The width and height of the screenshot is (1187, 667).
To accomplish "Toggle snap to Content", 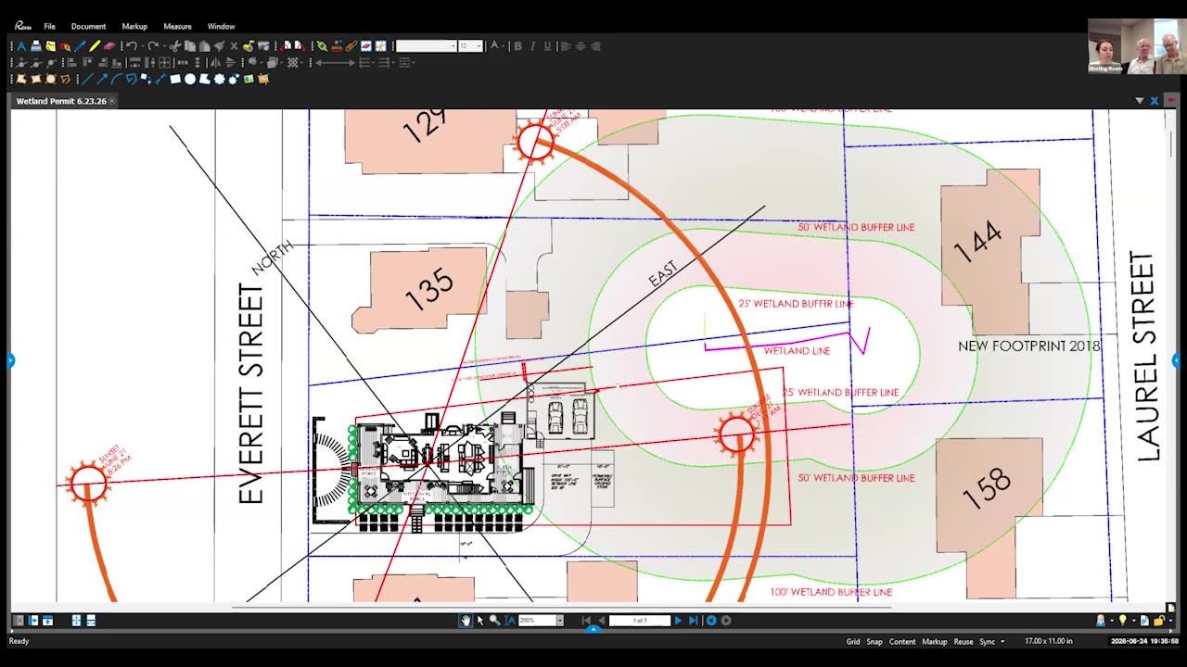I will point(902,641).
